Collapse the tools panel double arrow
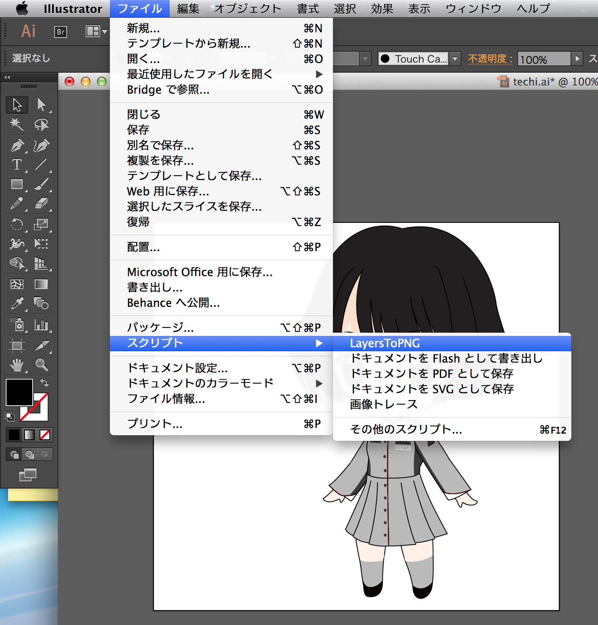 point(7,77)
